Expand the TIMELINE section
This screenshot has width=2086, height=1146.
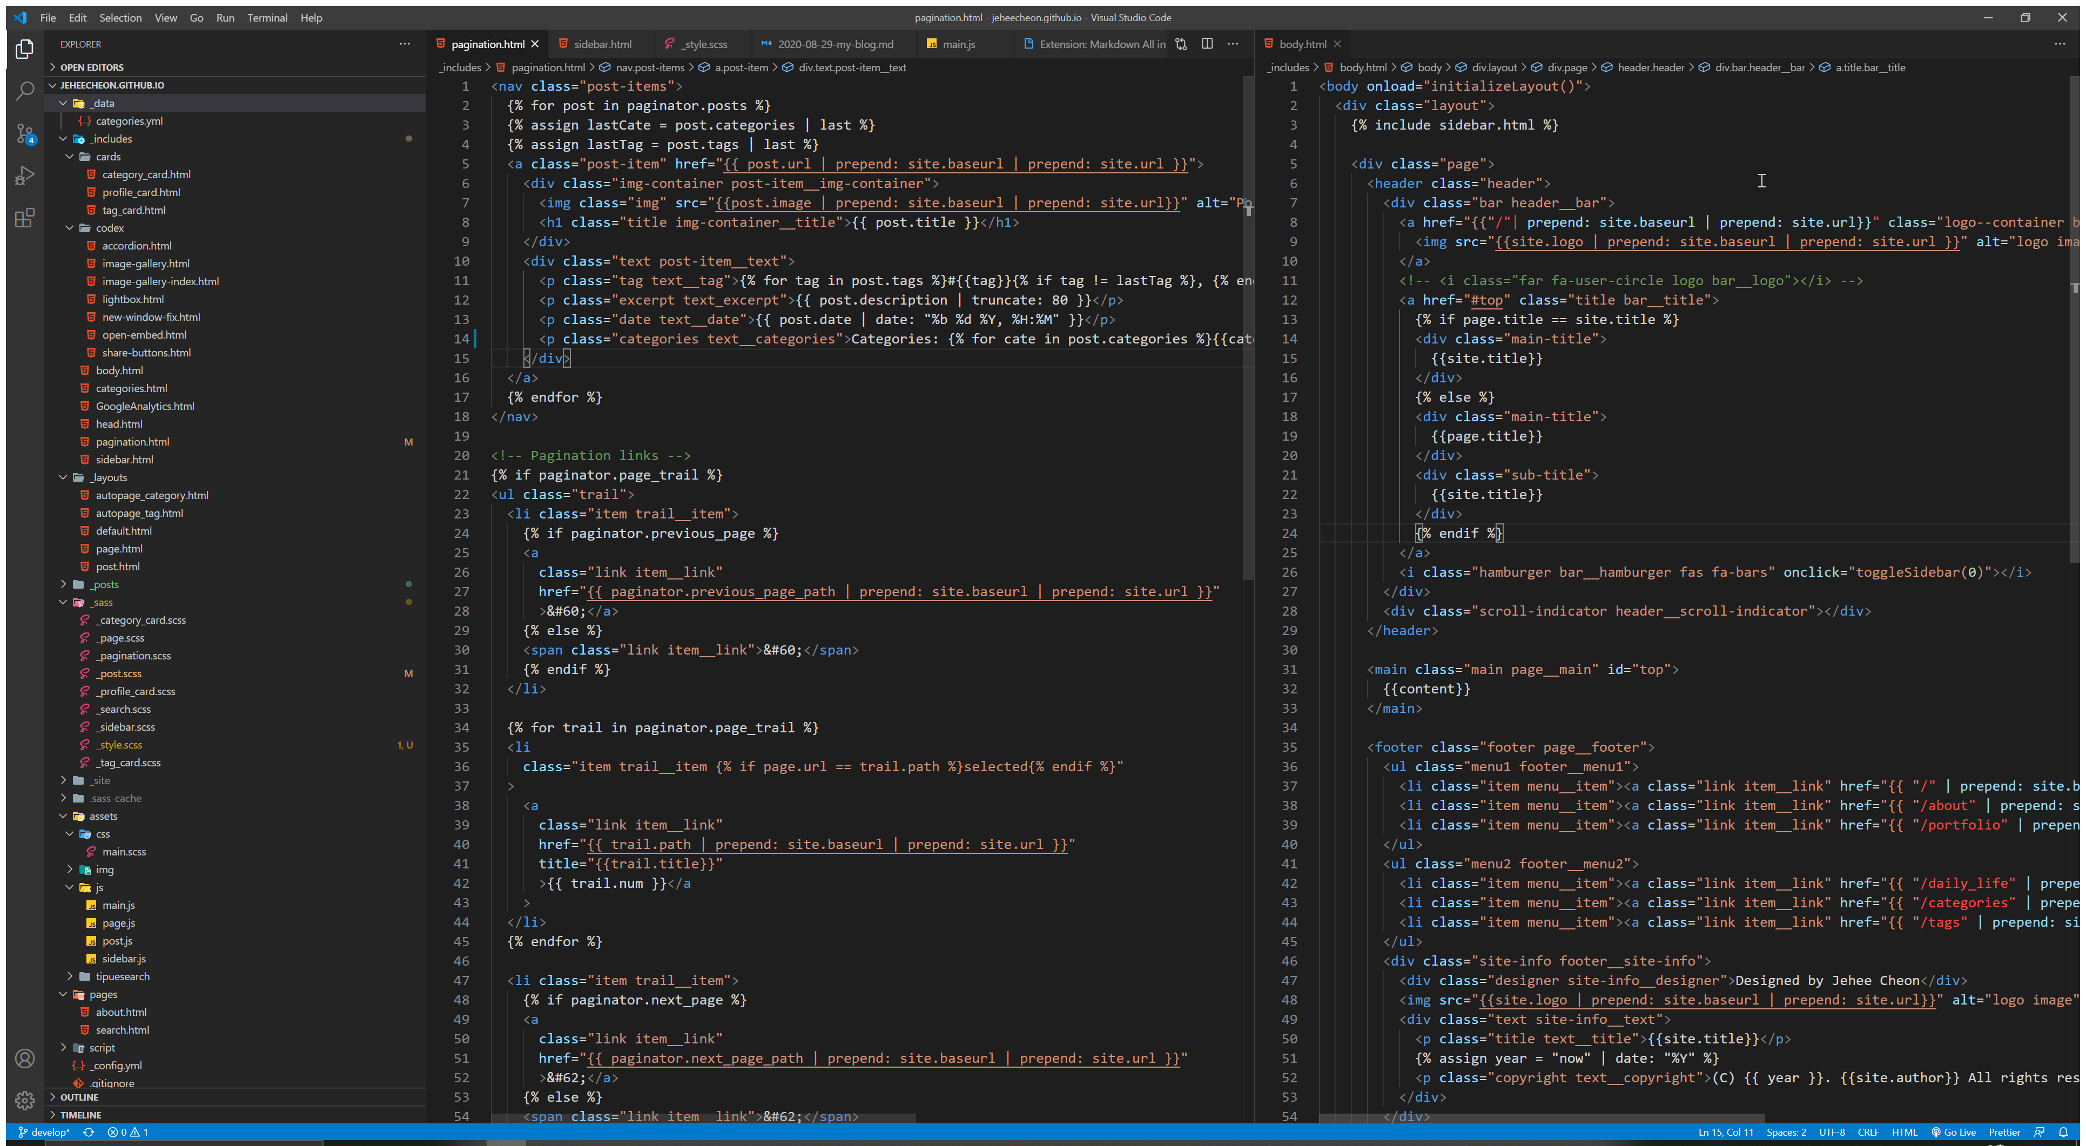tap(80, 1115)
